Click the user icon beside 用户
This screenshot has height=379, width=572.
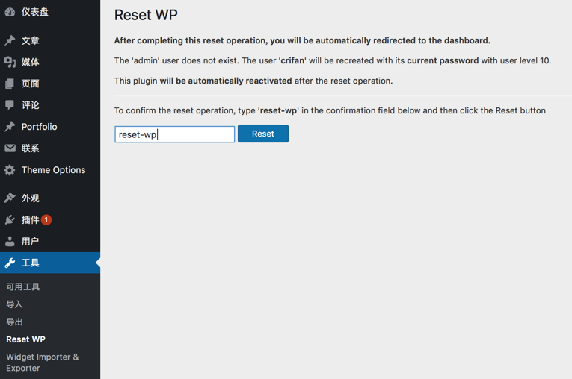click(x=10, y=242)
